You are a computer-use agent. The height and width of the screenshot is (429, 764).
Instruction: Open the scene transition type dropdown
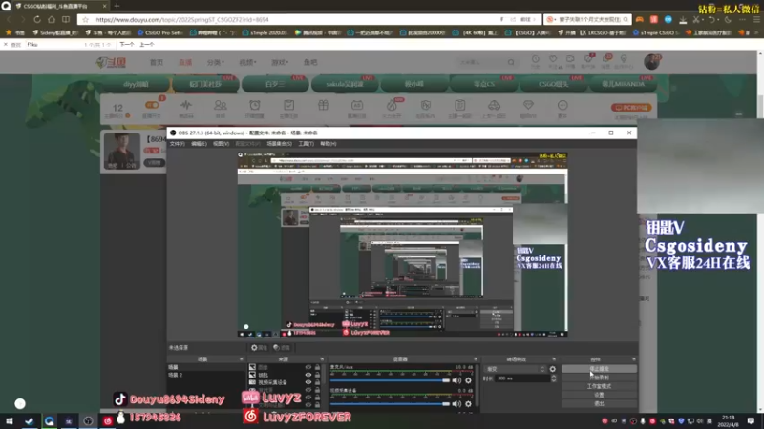pos(515,369)
